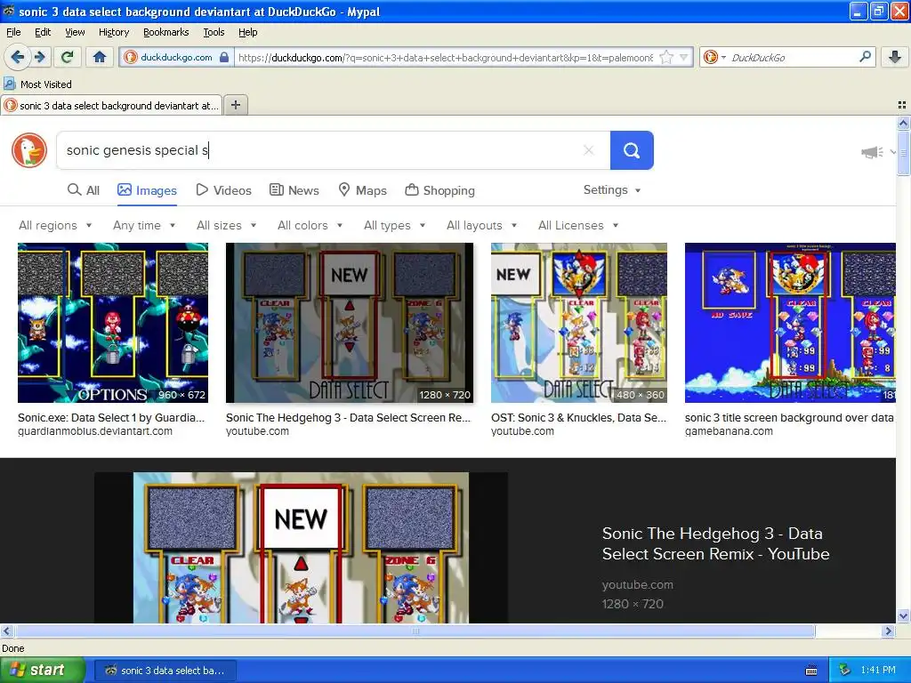This screenshot has width=911, height=683.
Task: Open the View menu
Action: coord(75,32)
